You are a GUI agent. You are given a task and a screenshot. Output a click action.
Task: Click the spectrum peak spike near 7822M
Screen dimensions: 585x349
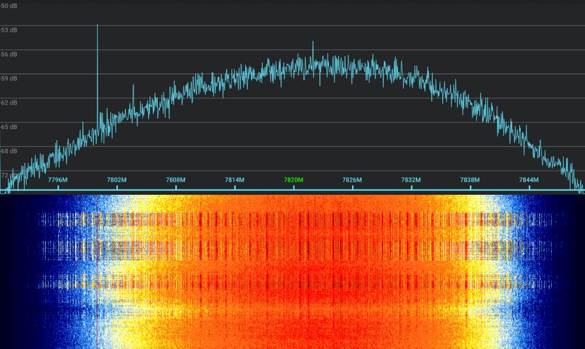[312, 45]
